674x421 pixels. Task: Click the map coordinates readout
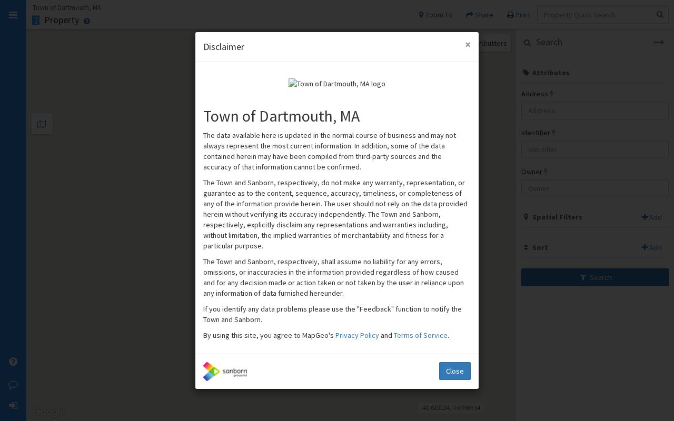[x=451, y=408]
